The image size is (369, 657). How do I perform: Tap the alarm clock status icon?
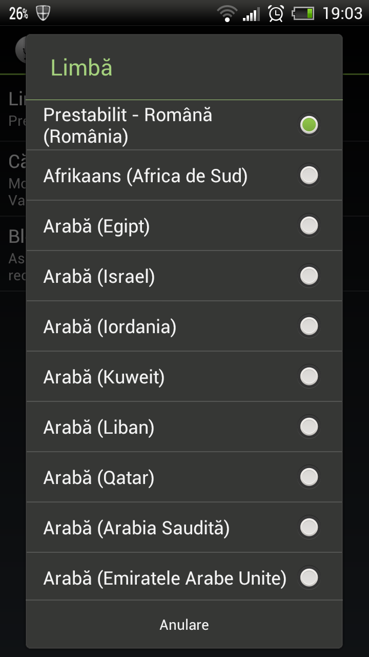coord(276,13)
